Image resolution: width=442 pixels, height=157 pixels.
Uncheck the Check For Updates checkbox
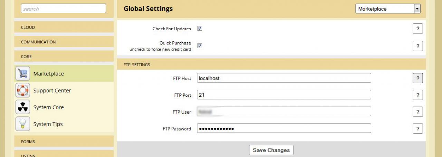[x=200, y=29]
